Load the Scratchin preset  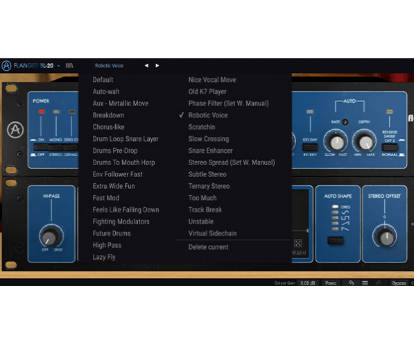[202, 127]
